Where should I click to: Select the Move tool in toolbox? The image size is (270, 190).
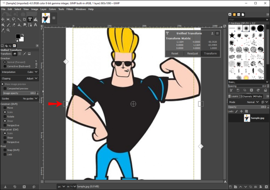pos(3,20)
